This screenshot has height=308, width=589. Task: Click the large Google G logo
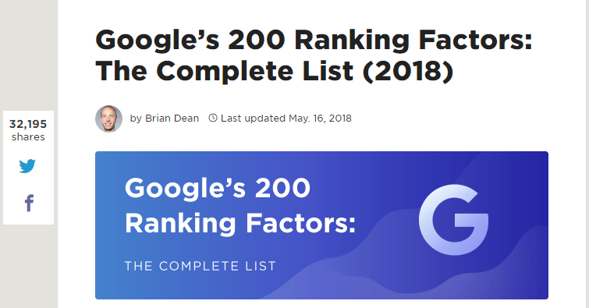(453, 220)
